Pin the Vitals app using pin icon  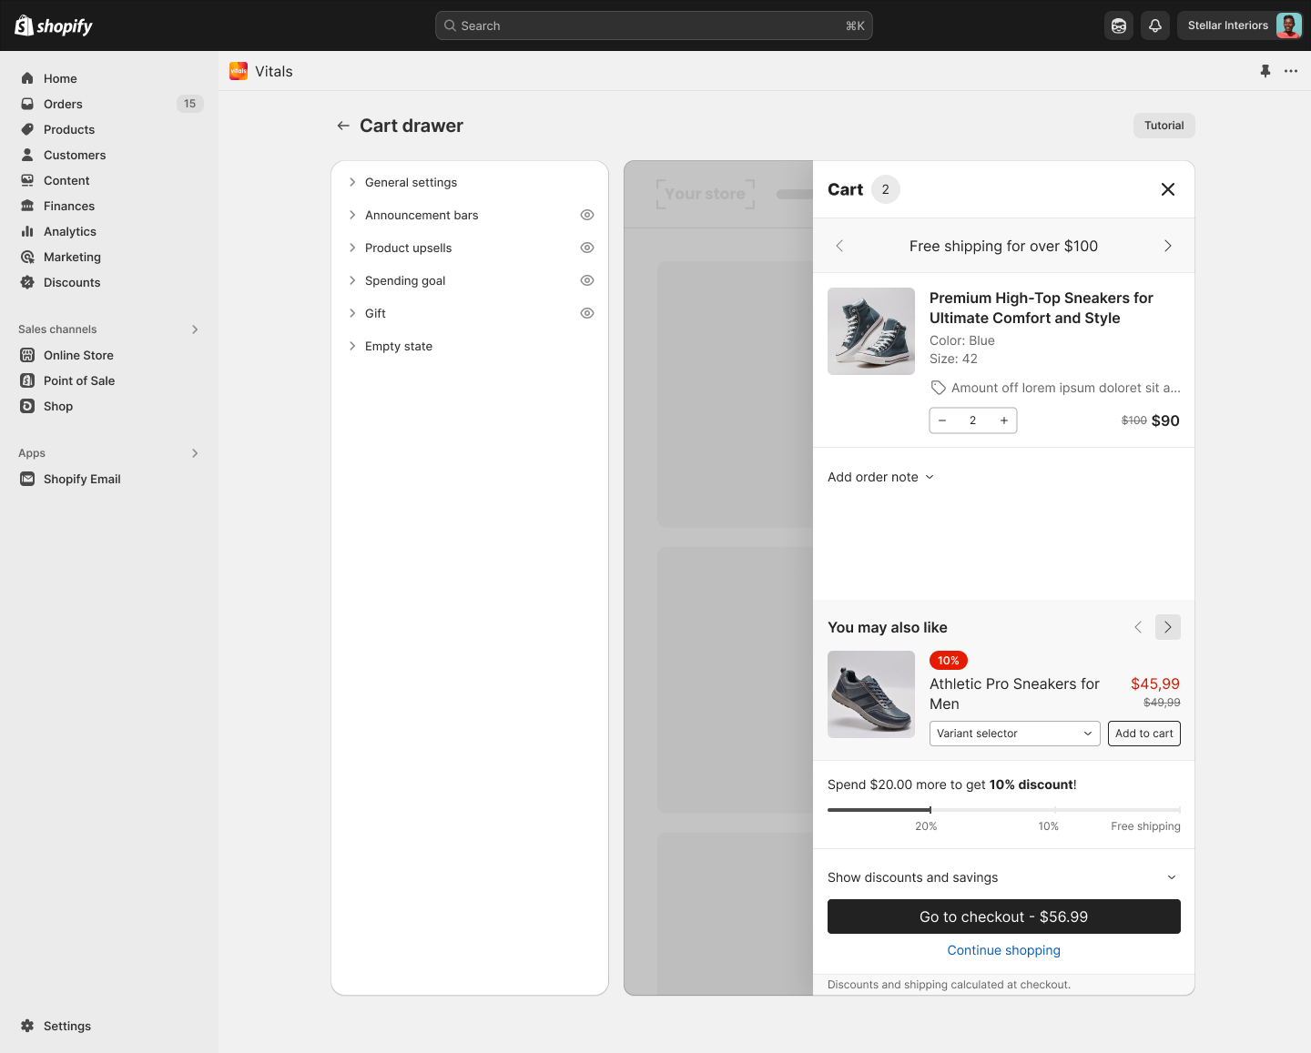pyautogui.click(x=1265, y=71)
